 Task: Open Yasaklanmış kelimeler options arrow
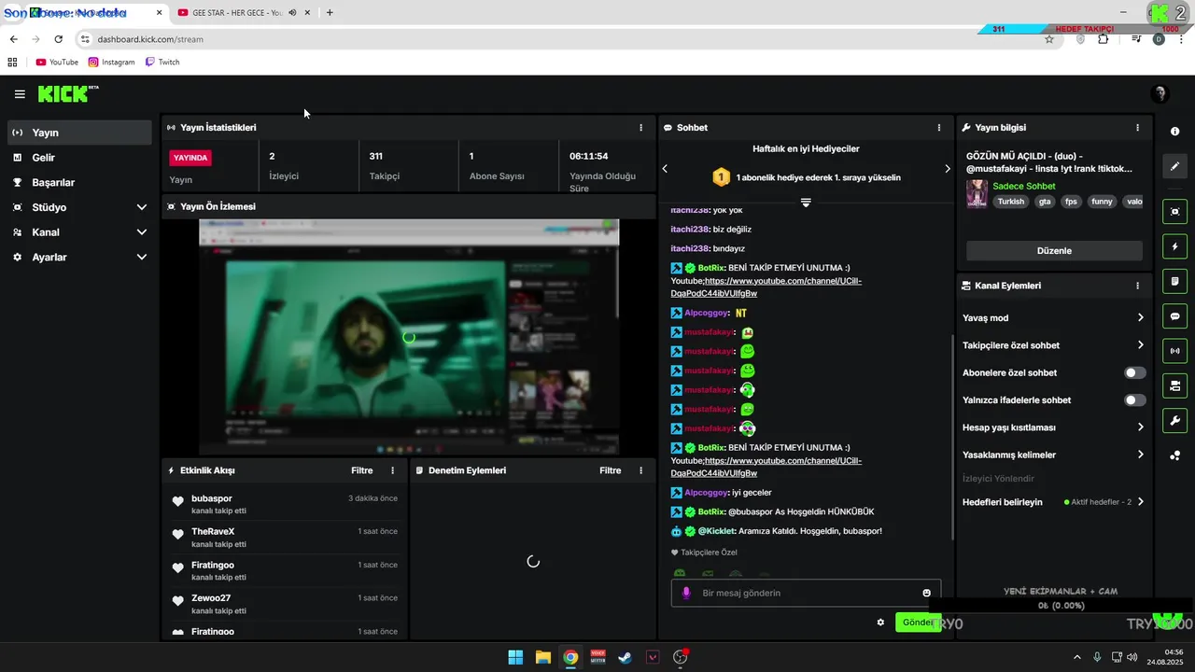pos(1140,455)
